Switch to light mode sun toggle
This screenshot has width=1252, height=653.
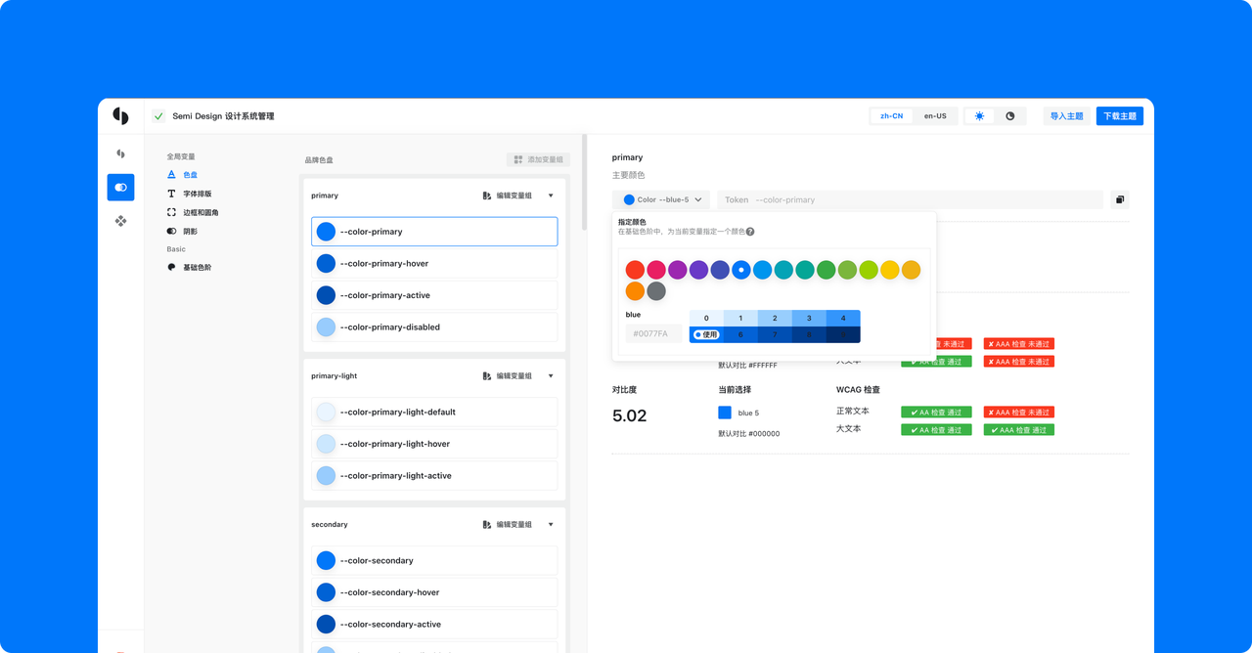click(979, 116)
